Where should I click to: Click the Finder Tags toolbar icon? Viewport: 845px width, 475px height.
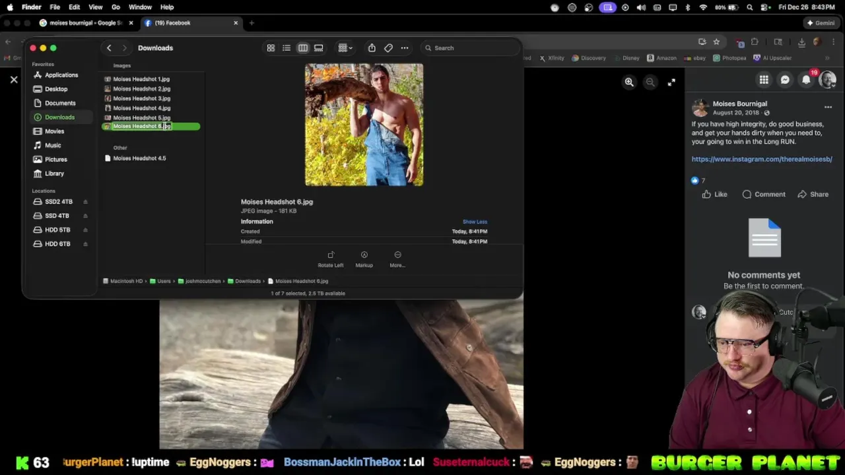pos(388,48)
